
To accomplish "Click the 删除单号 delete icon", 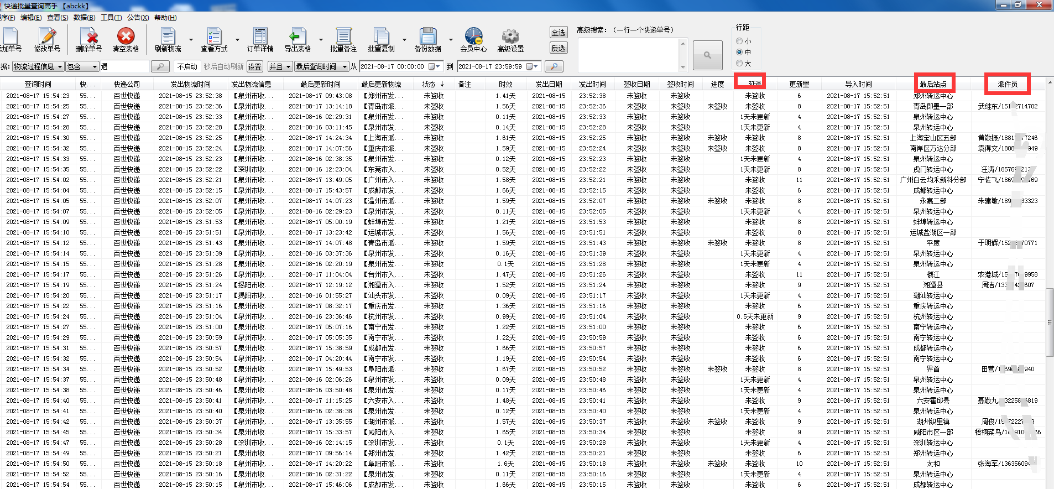I will (88, 37).
